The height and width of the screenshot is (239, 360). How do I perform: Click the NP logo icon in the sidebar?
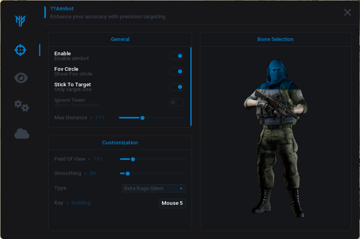[x=20, y=21]
